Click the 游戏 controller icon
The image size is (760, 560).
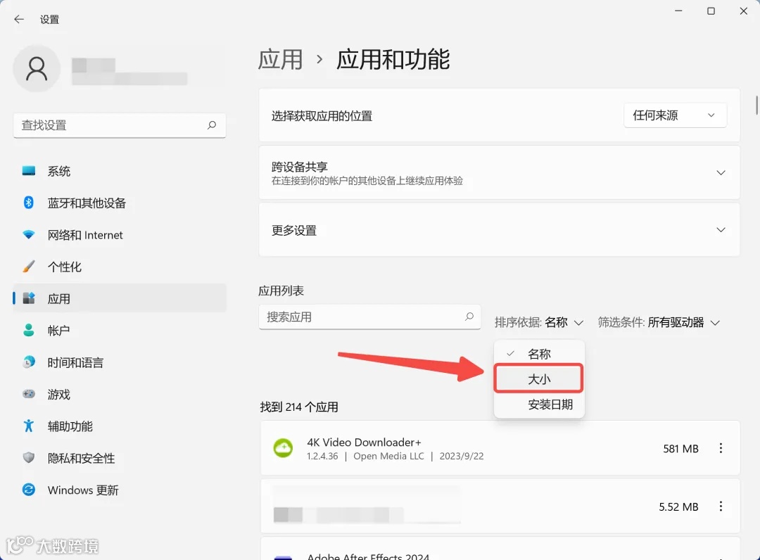click(29, 394)
